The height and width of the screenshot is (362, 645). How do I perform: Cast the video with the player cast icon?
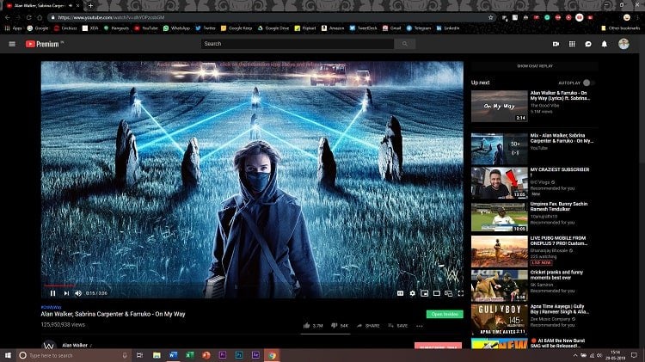point(448,293)
